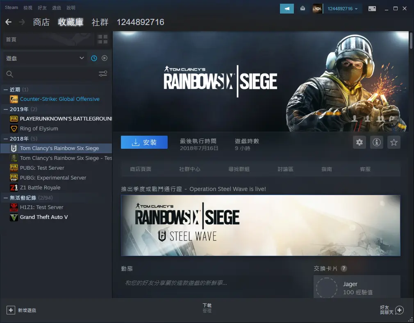414x323 pixels.
Task: Select Tom Clancy's Rainbow Six Siege entry
Action: [x=56, y=148]
